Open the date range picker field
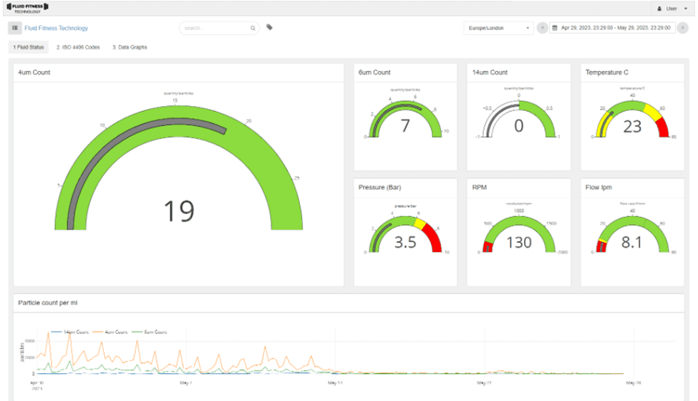698x401 pixels. pos(616,28)
